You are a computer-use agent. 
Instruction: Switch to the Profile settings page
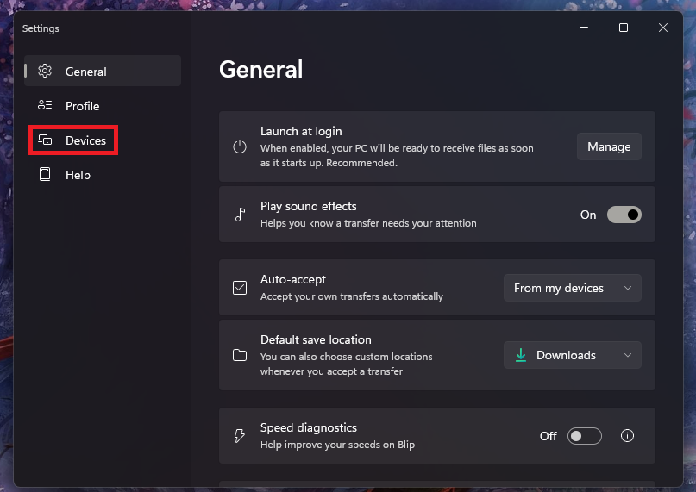[x=82, y=106]
